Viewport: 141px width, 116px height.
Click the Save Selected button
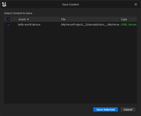tap(106, 109)
